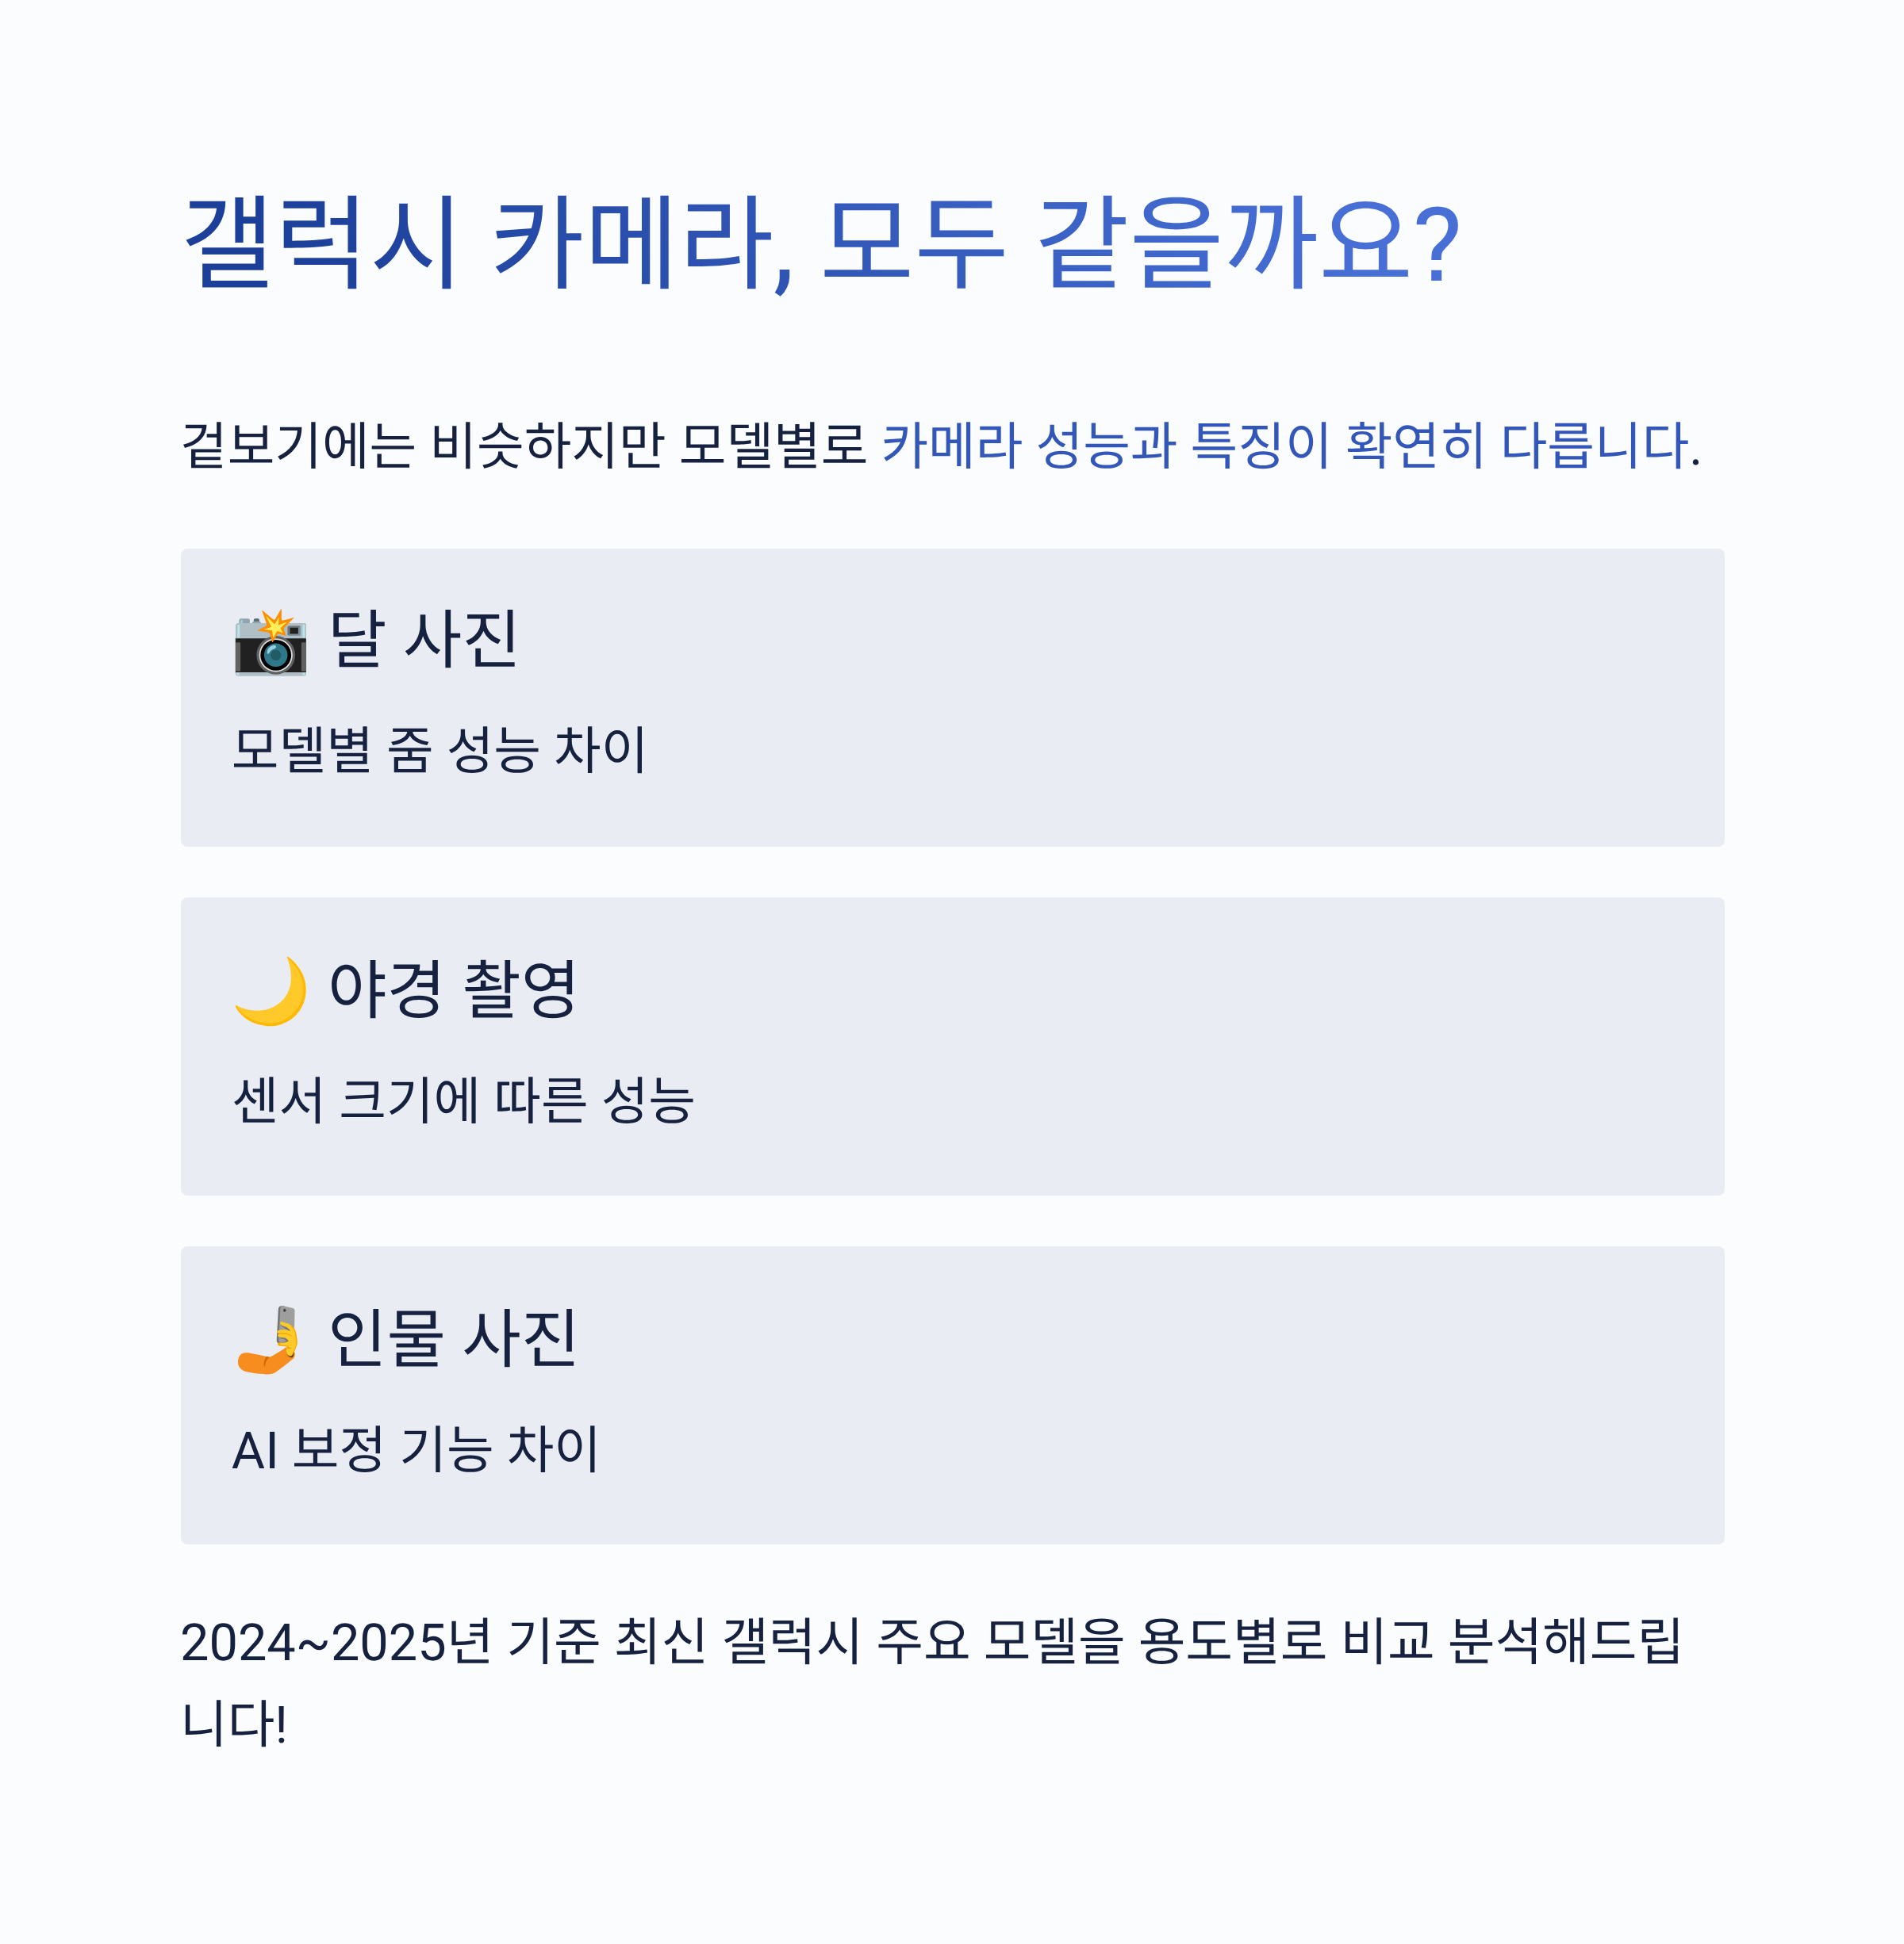Click the black text '겉보기에는 비슷하지만 모델별로'
1904x1944 pixels.
click(x=523, y=445)
